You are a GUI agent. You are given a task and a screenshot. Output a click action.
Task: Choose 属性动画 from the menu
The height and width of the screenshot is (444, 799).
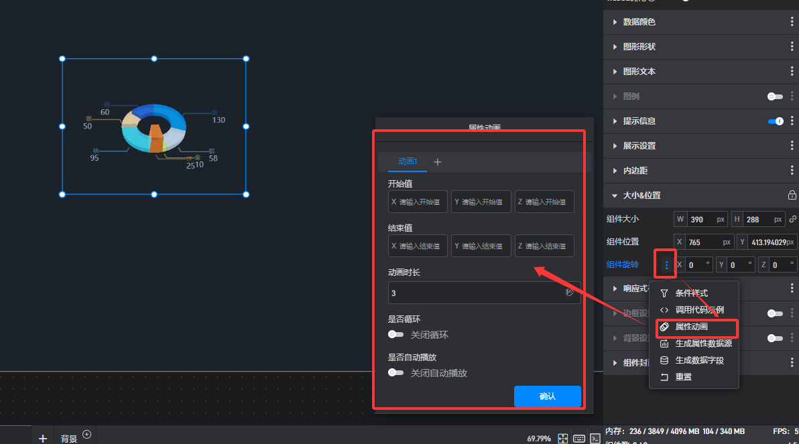[694, 326]
